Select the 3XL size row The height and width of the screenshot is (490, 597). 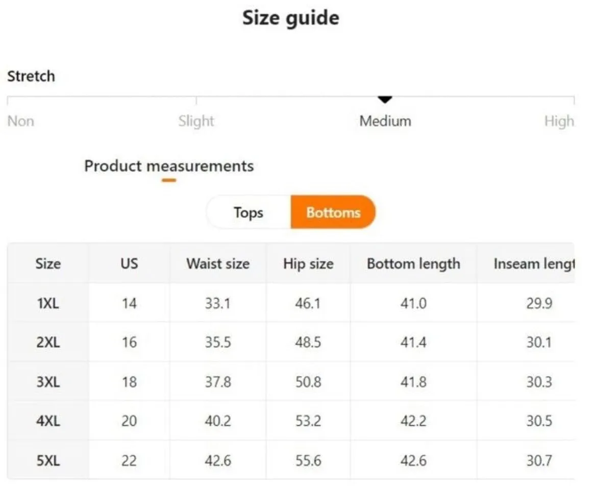click(x=291, y=381)
